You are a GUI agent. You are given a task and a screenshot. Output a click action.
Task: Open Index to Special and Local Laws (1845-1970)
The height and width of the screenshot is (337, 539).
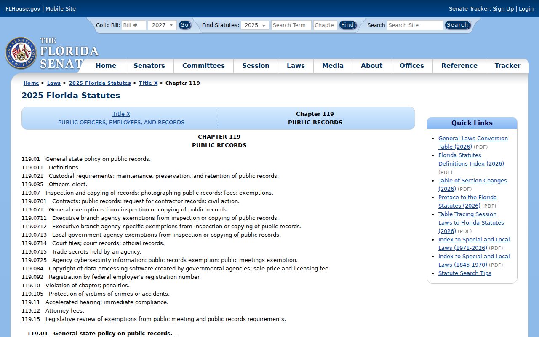[474, 260]
